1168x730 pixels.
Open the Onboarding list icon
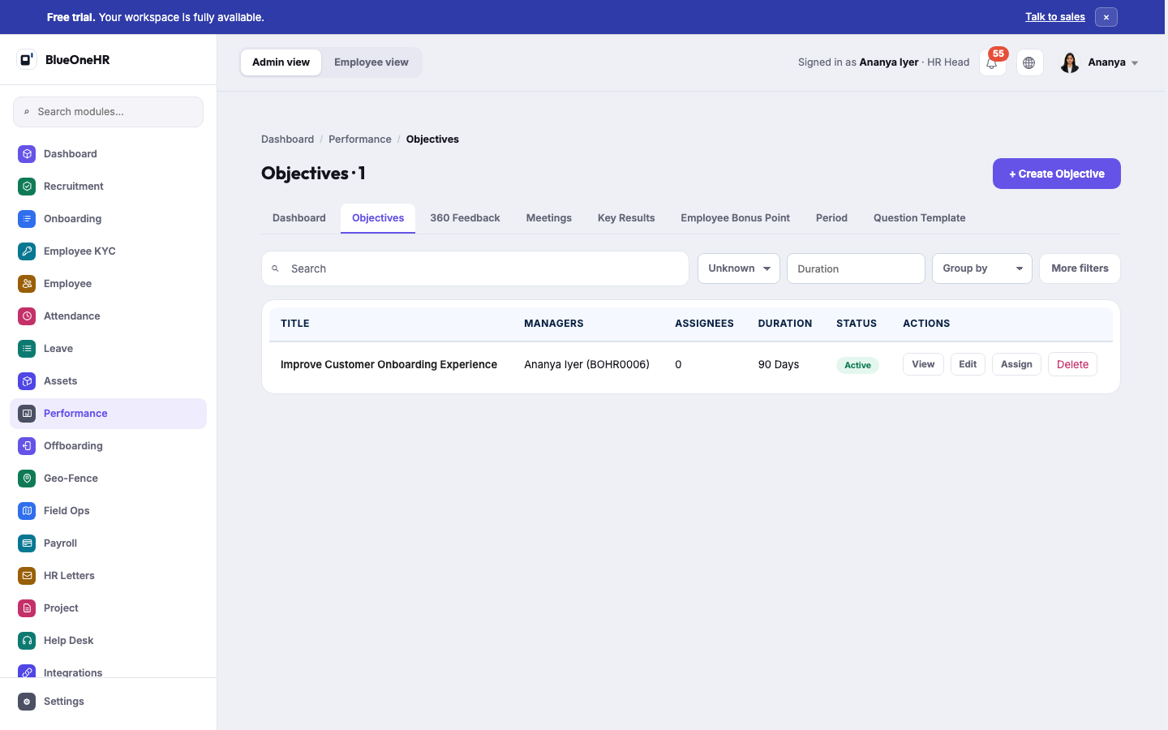27,219
